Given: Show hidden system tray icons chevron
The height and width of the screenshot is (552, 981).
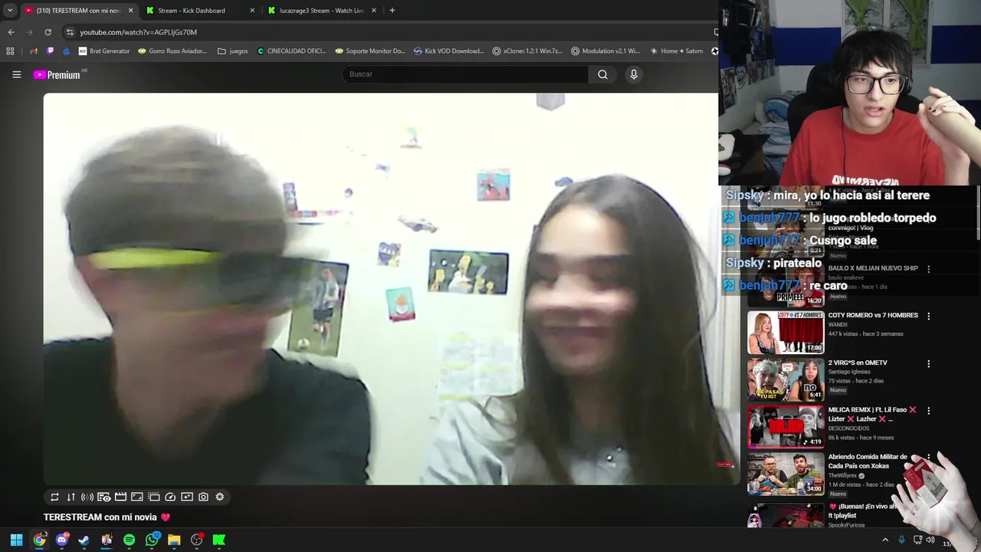Looking at the screenshot, I should point(885,540).
